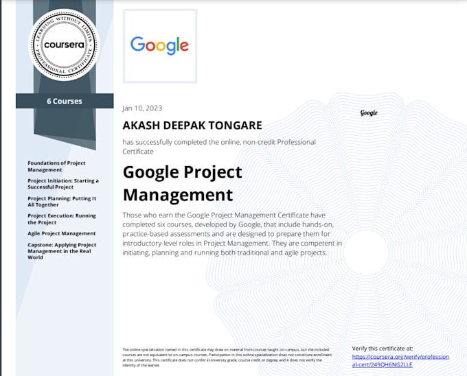Click the 'Google Project Management' title
Viewport: 467px width, 376px height.
[x=182, y=183]
